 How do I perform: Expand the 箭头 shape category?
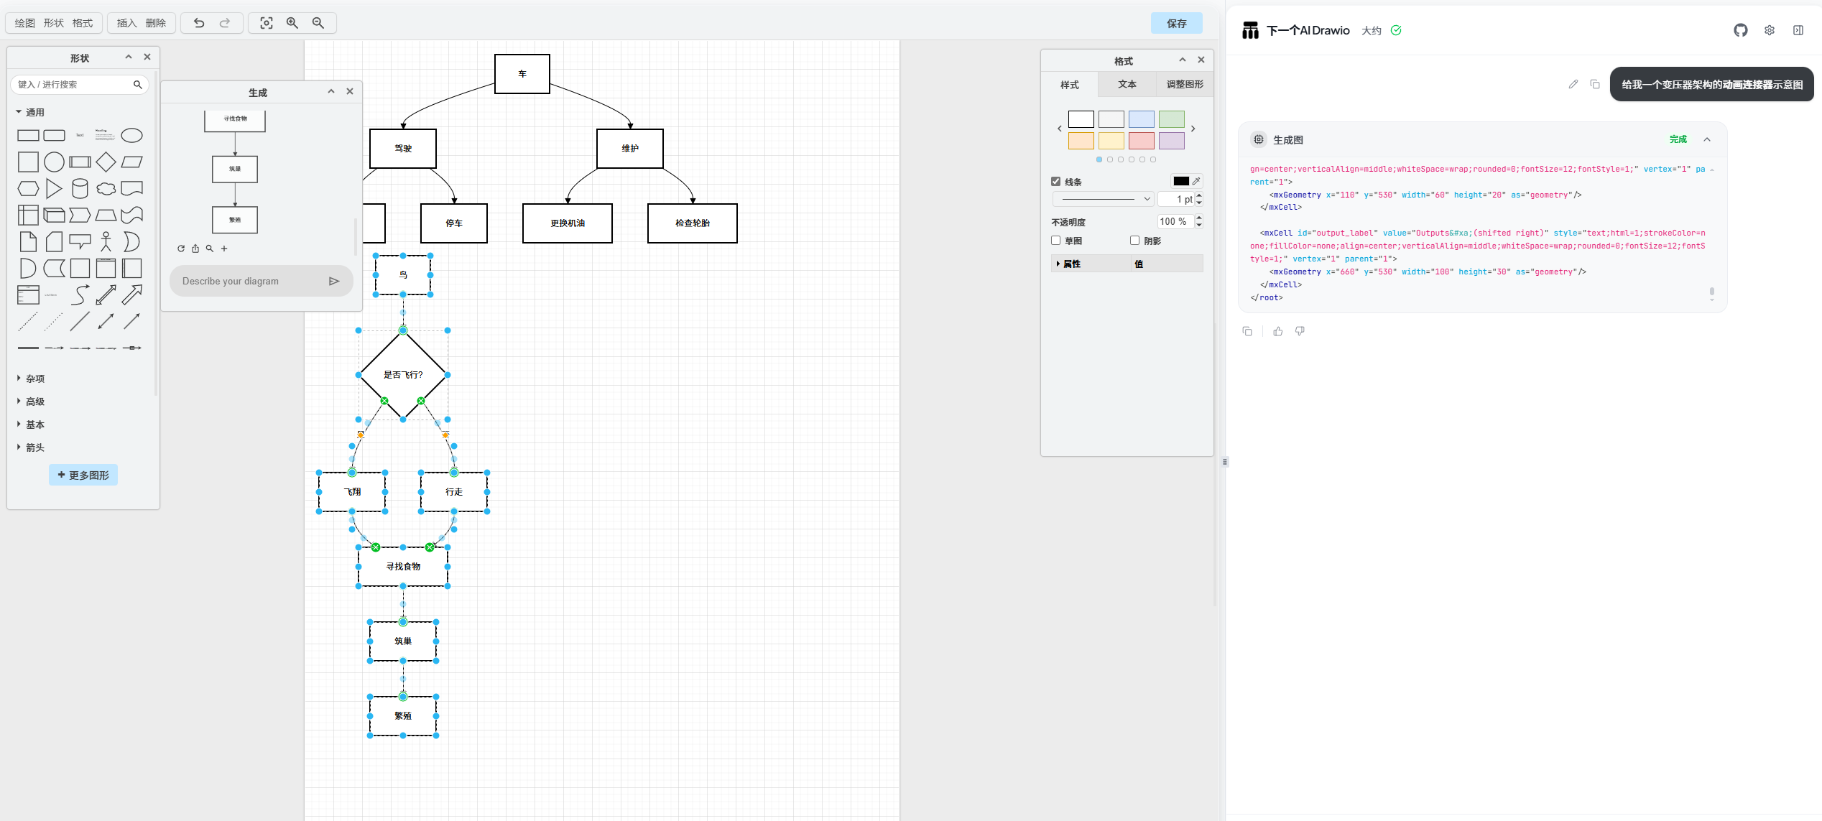point(34,447)
